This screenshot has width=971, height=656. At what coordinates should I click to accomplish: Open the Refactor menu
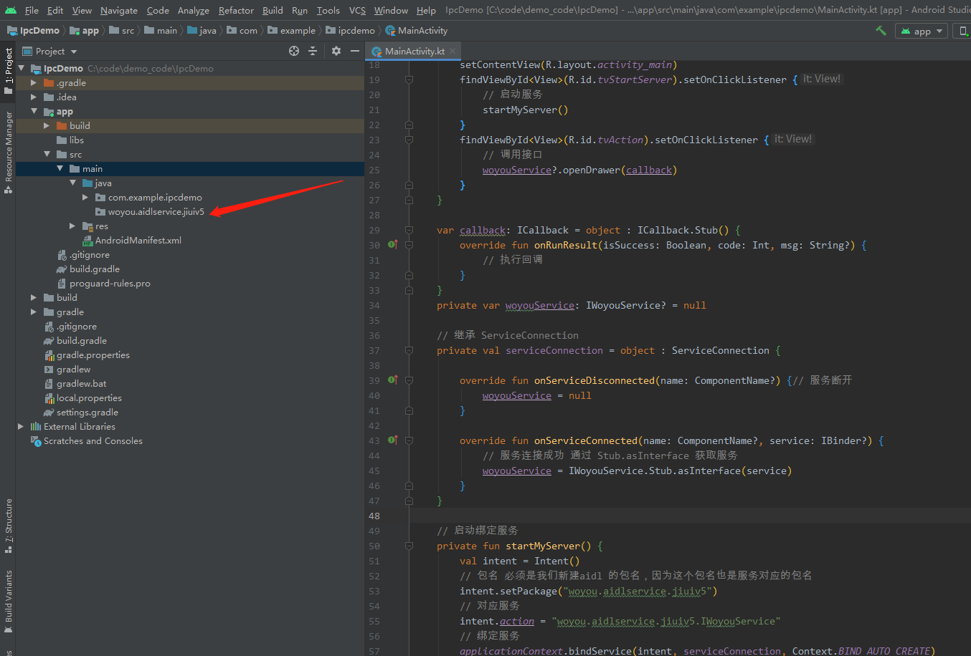[236, 10]
